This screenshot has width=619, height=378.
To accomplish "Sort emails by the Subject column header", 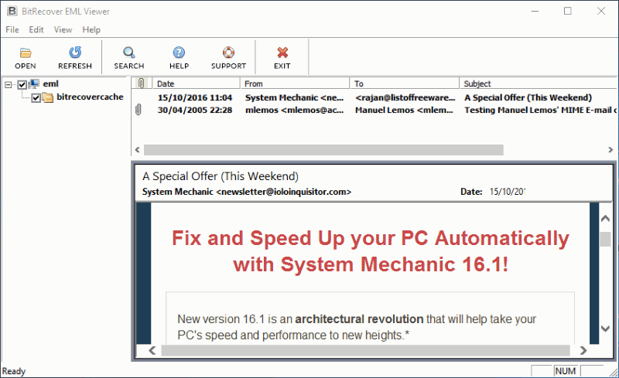I will tap(539, 83).
